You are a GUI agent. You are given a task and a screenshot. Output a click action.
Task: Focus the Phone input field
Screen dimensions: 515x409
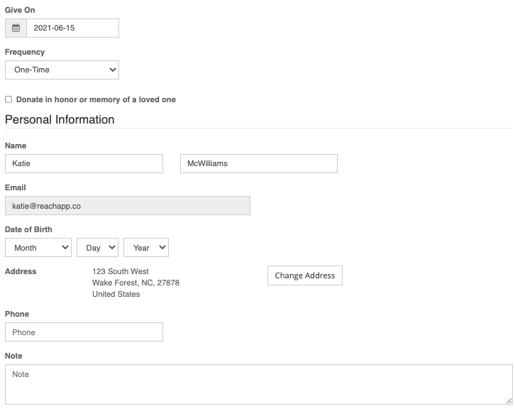click(x=84, y=332)
